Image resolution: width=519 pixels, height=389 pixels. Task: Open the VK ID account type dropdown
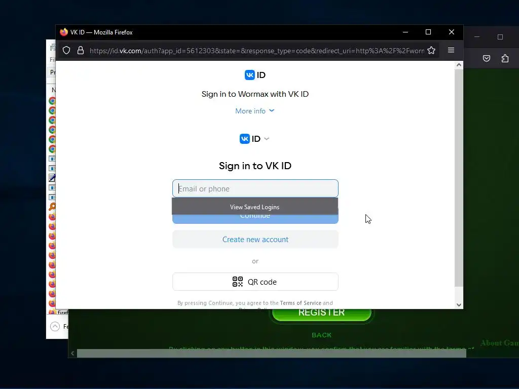[x=254, y=139]
